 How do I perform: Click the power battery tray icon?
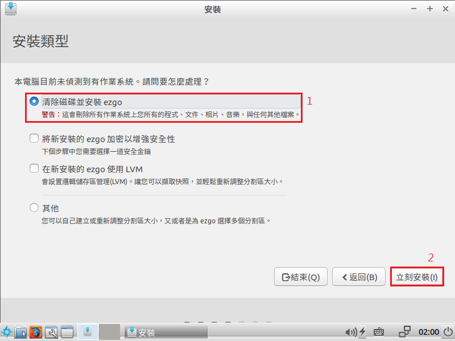tap(362, 332)
